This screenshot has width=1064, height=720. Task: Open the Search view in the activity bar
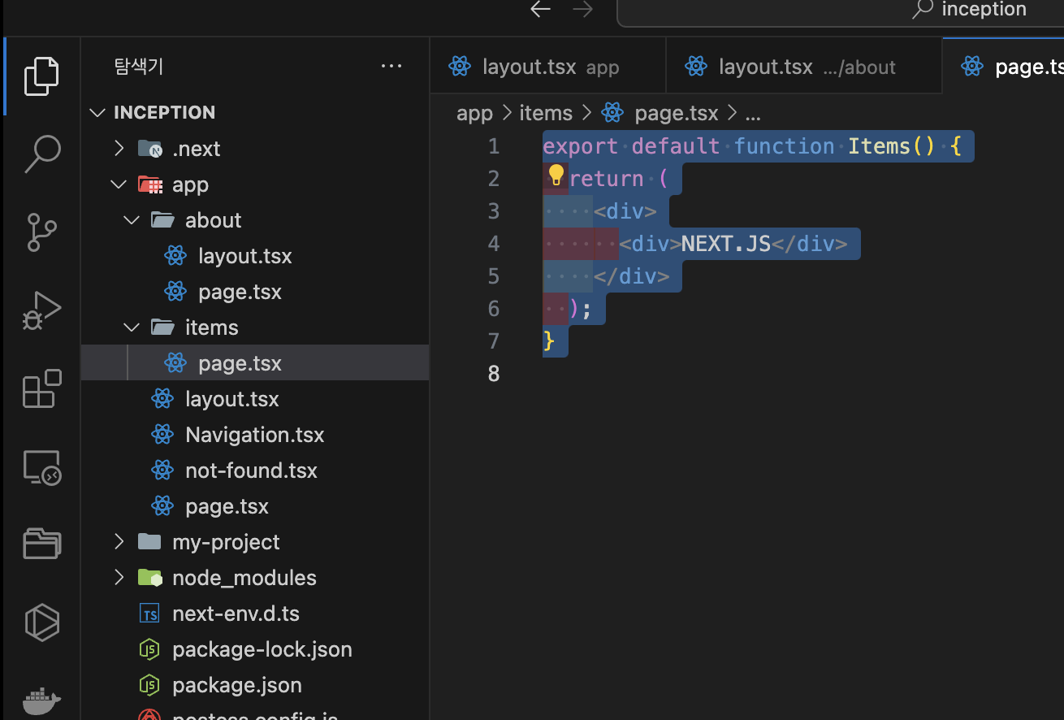click(x=41, y=153)
